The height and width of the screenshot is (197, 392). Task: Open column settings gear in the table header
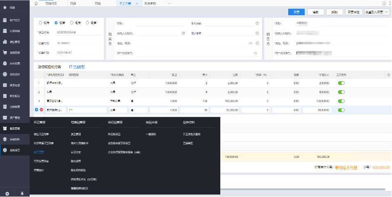coord(388,75)
